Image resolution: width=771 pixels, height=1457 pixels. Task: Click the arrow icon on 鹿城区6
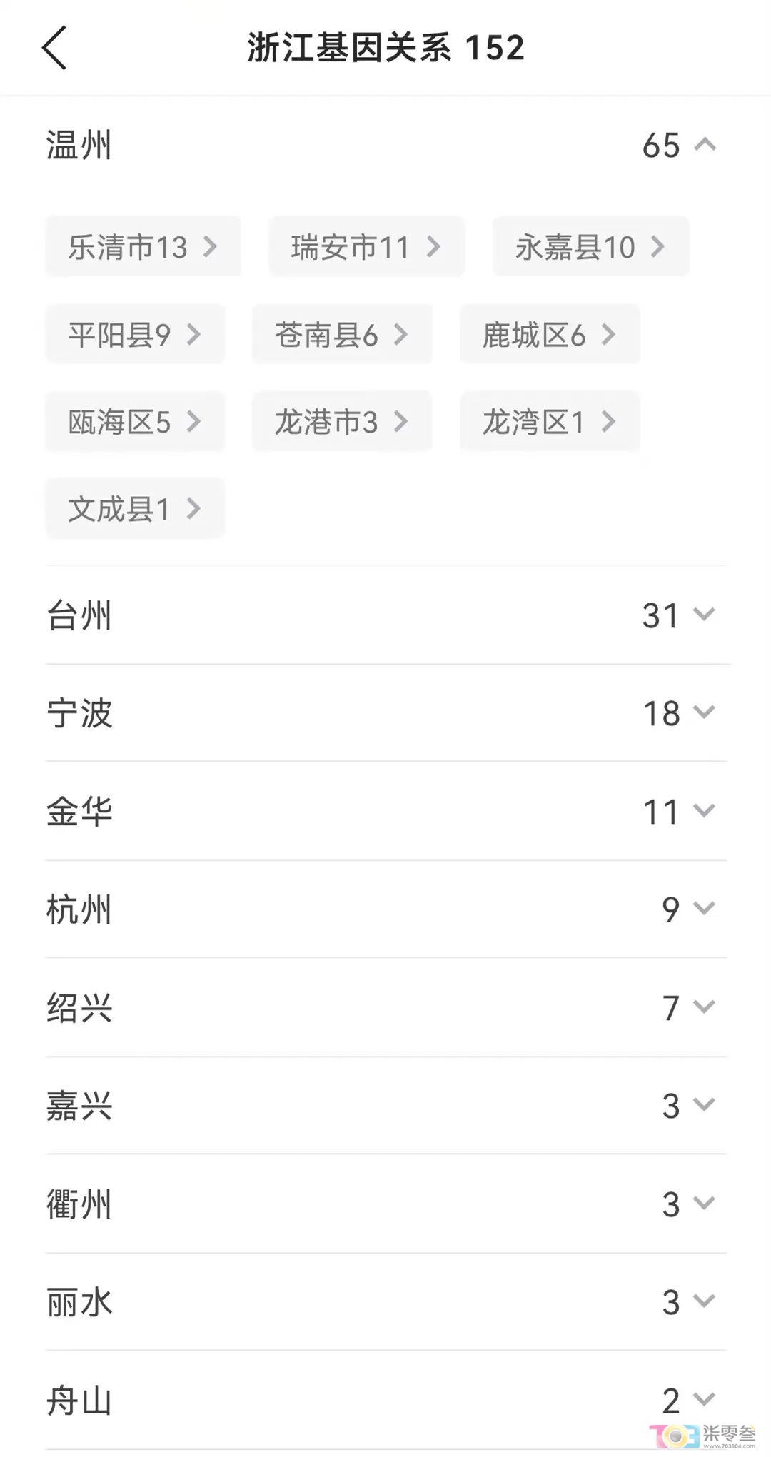[x=608, y=334]
